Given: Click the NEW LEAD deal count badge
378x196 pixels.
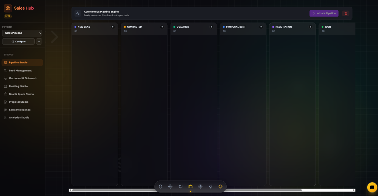Looking at the screenshot, I should [x=113, y=27].
